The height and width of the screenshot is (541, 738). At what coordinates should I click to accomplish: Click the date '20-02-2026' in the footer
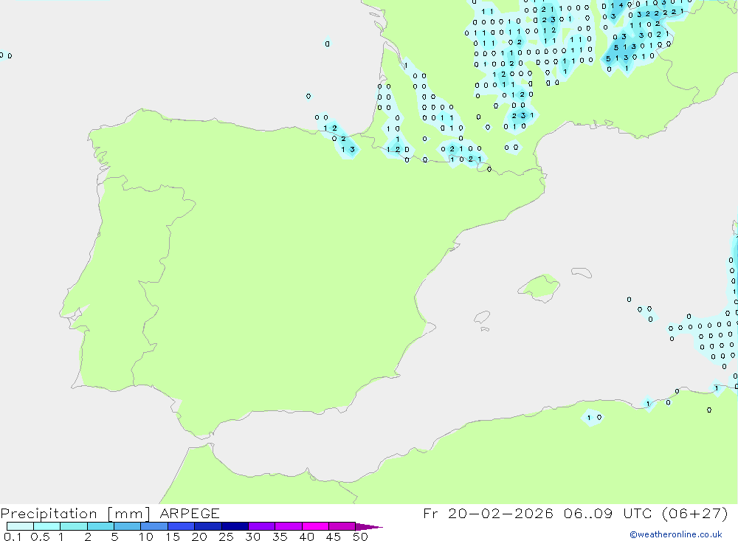click(500, 513)
